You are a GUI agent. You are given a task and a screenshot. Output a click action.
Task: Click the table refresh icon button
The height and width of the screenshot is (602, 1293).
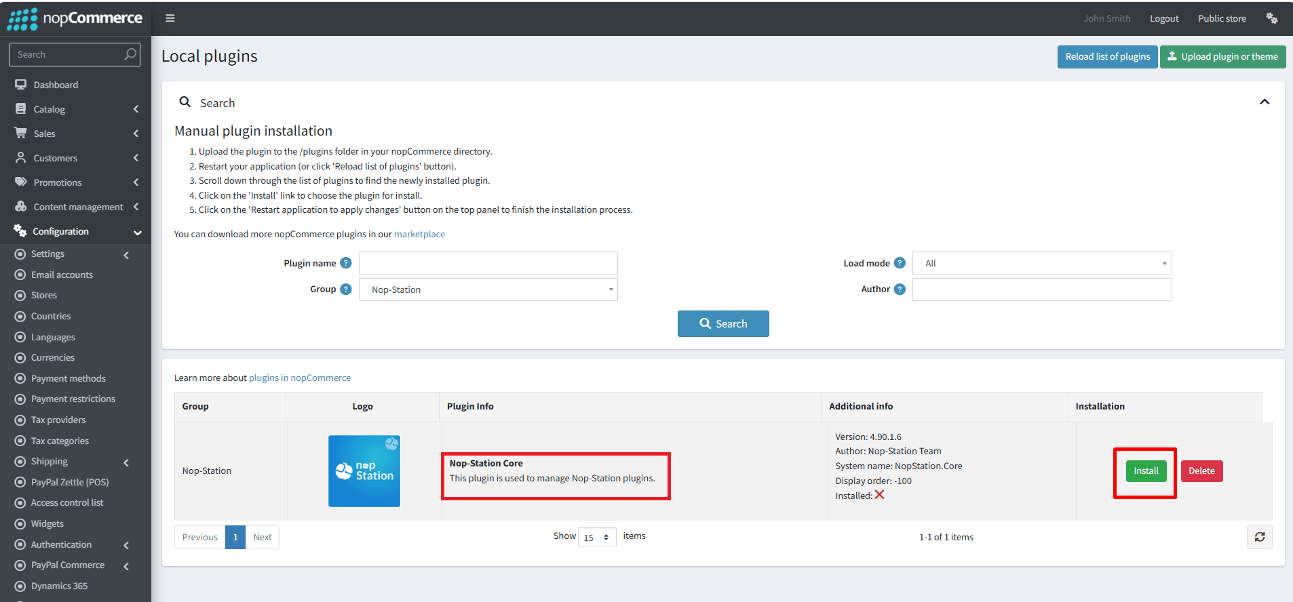[1260, 537]
